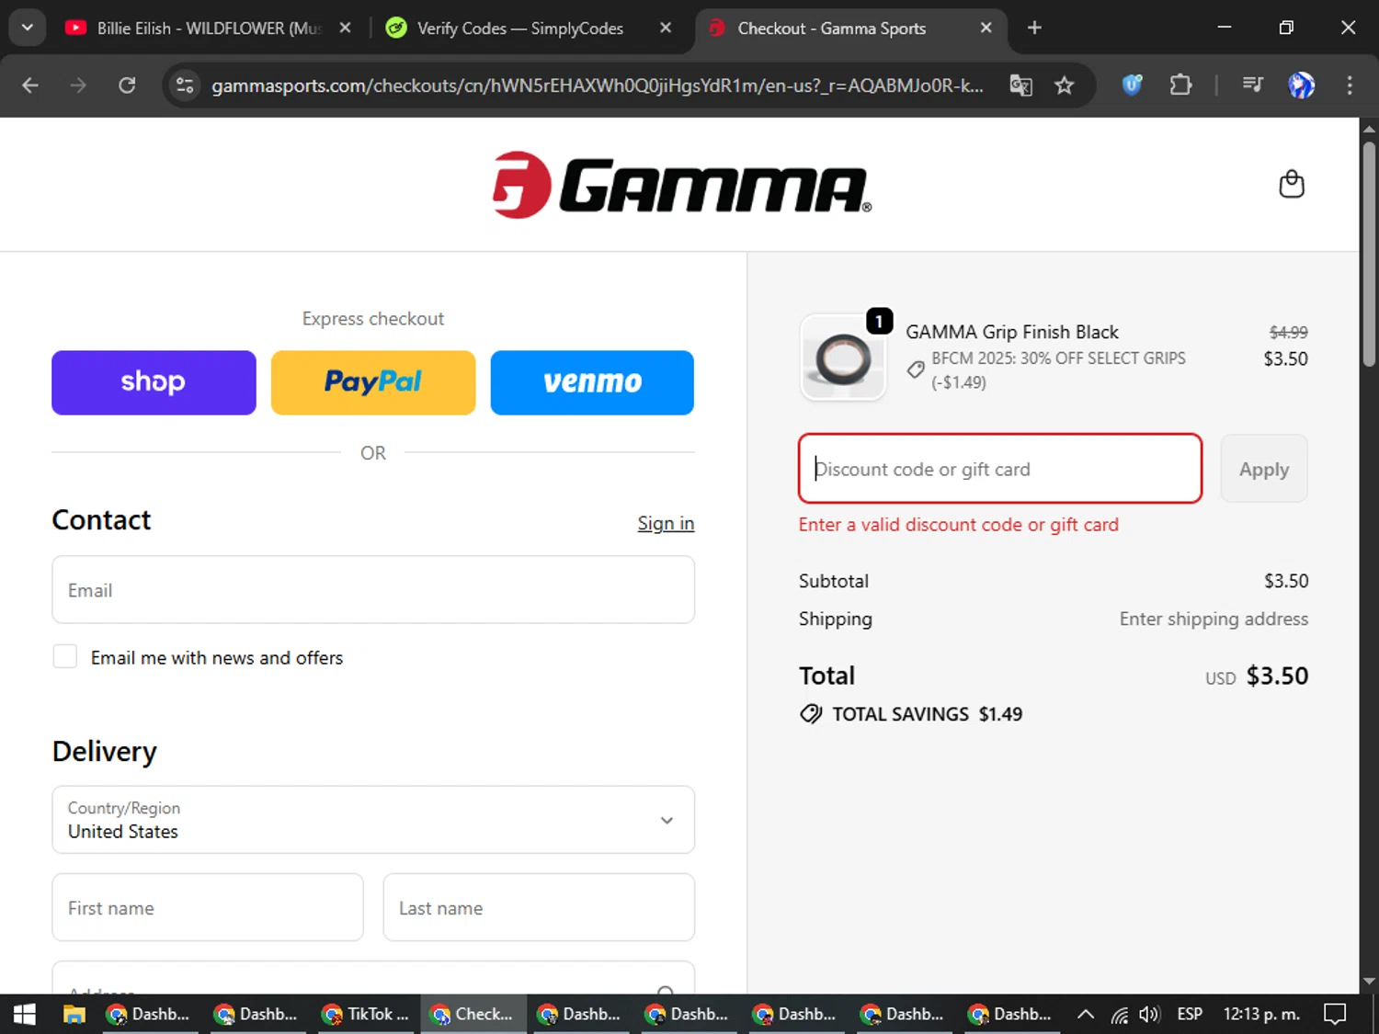Open the Windows Start menu
The width and height of the screenshot is (1379, 1034).
(x=25, y=1014)
